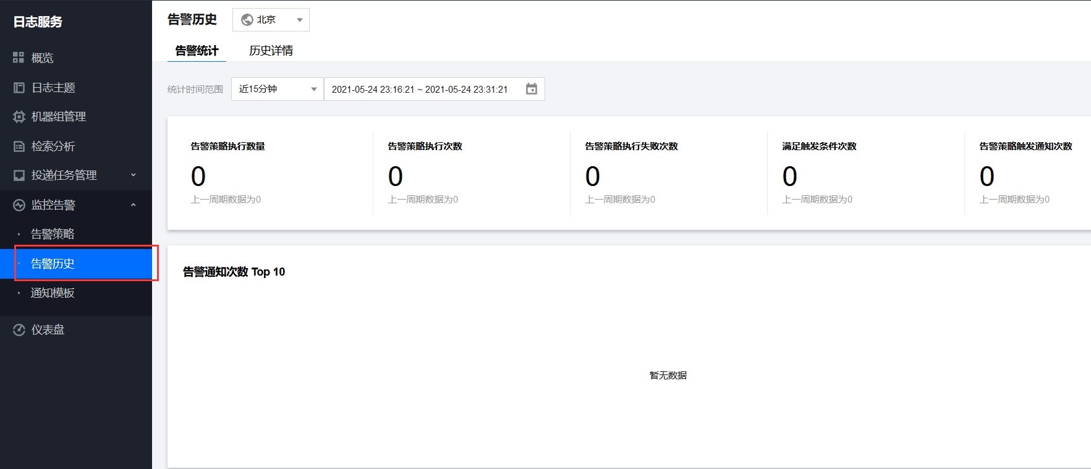Screen dimensions: 1091x469
Task: Click the 概览 overview grid icon
Action: pyautogui.click(x=19, y=57)
